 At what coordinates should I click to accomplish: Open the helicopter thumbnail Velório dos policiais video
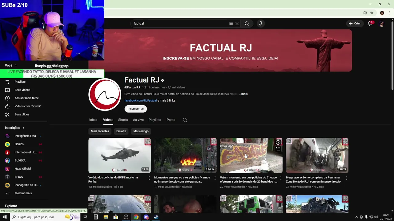119,156
